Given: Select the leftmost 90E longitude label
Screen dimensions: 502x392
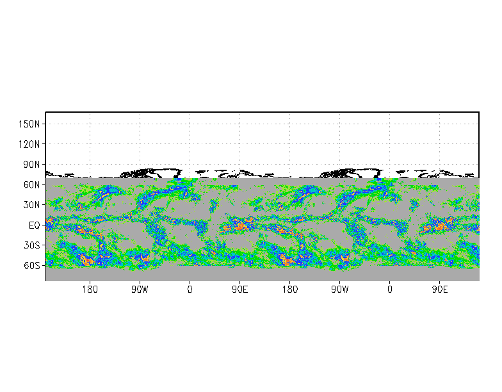Looking at the screenshot, I should [239, 290].
